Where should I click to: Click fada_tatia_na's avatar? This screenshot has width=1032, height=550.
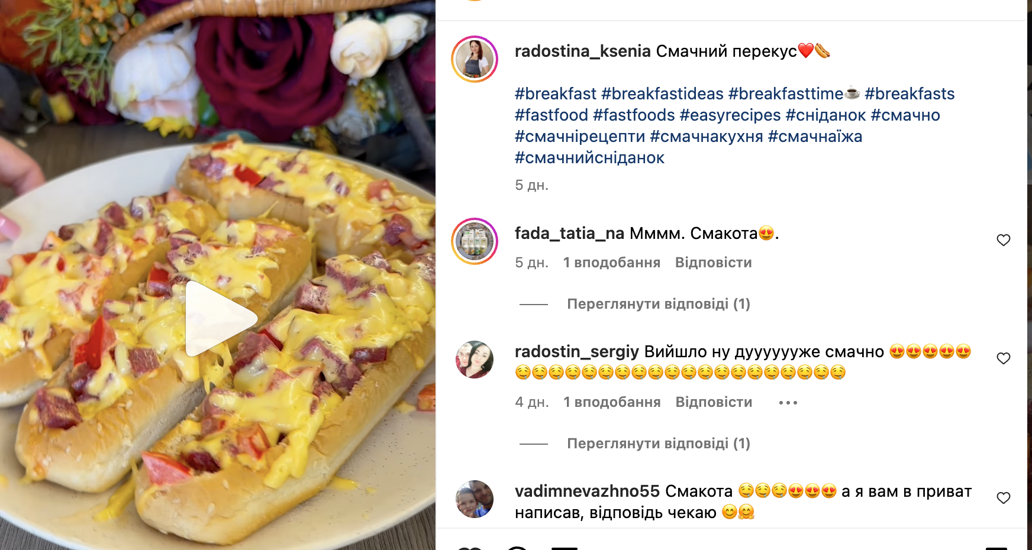pyautogui.click(x=475, y=241)
